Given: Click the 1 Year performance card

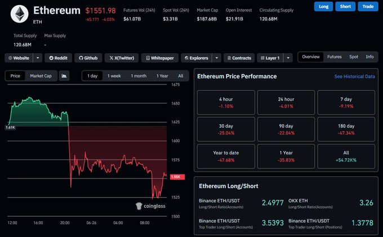Looking at the screenshot, I should point(286,156).
